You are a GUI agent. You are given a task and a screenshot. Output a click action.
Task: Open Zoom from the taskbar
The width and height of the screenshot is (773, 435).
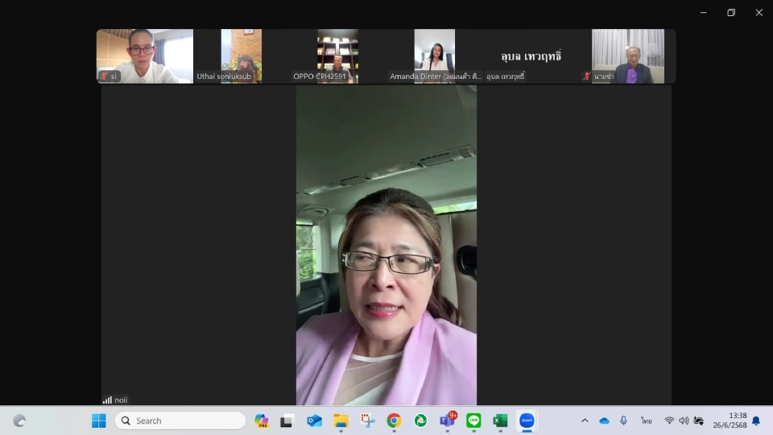tap(527, 420)
